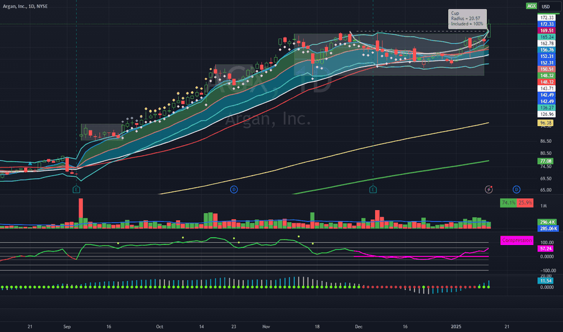
Task: Select the teal 165.24 price label
Action: point(547,37)
